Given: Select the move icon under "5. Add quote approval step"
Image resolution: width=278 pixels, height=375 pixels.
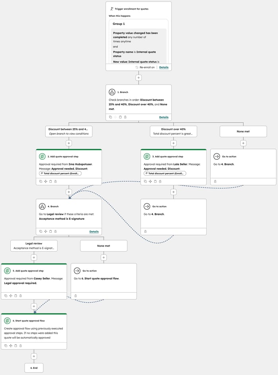Looking at the screenshot, I should 10,296.
